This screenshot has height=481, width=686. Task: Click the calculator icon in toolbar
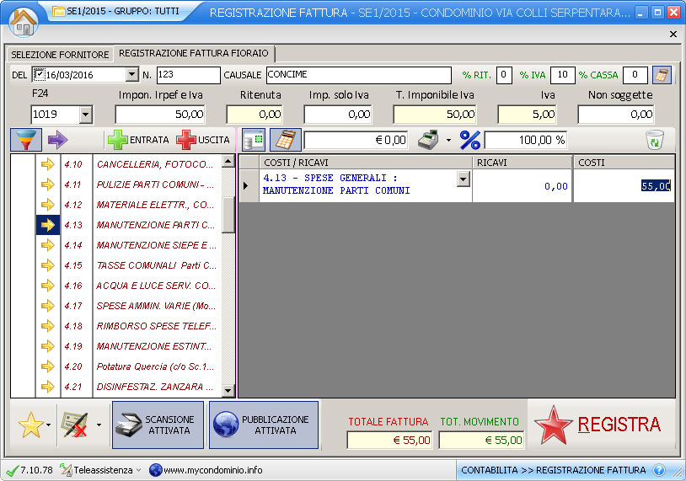click(285, 140)
